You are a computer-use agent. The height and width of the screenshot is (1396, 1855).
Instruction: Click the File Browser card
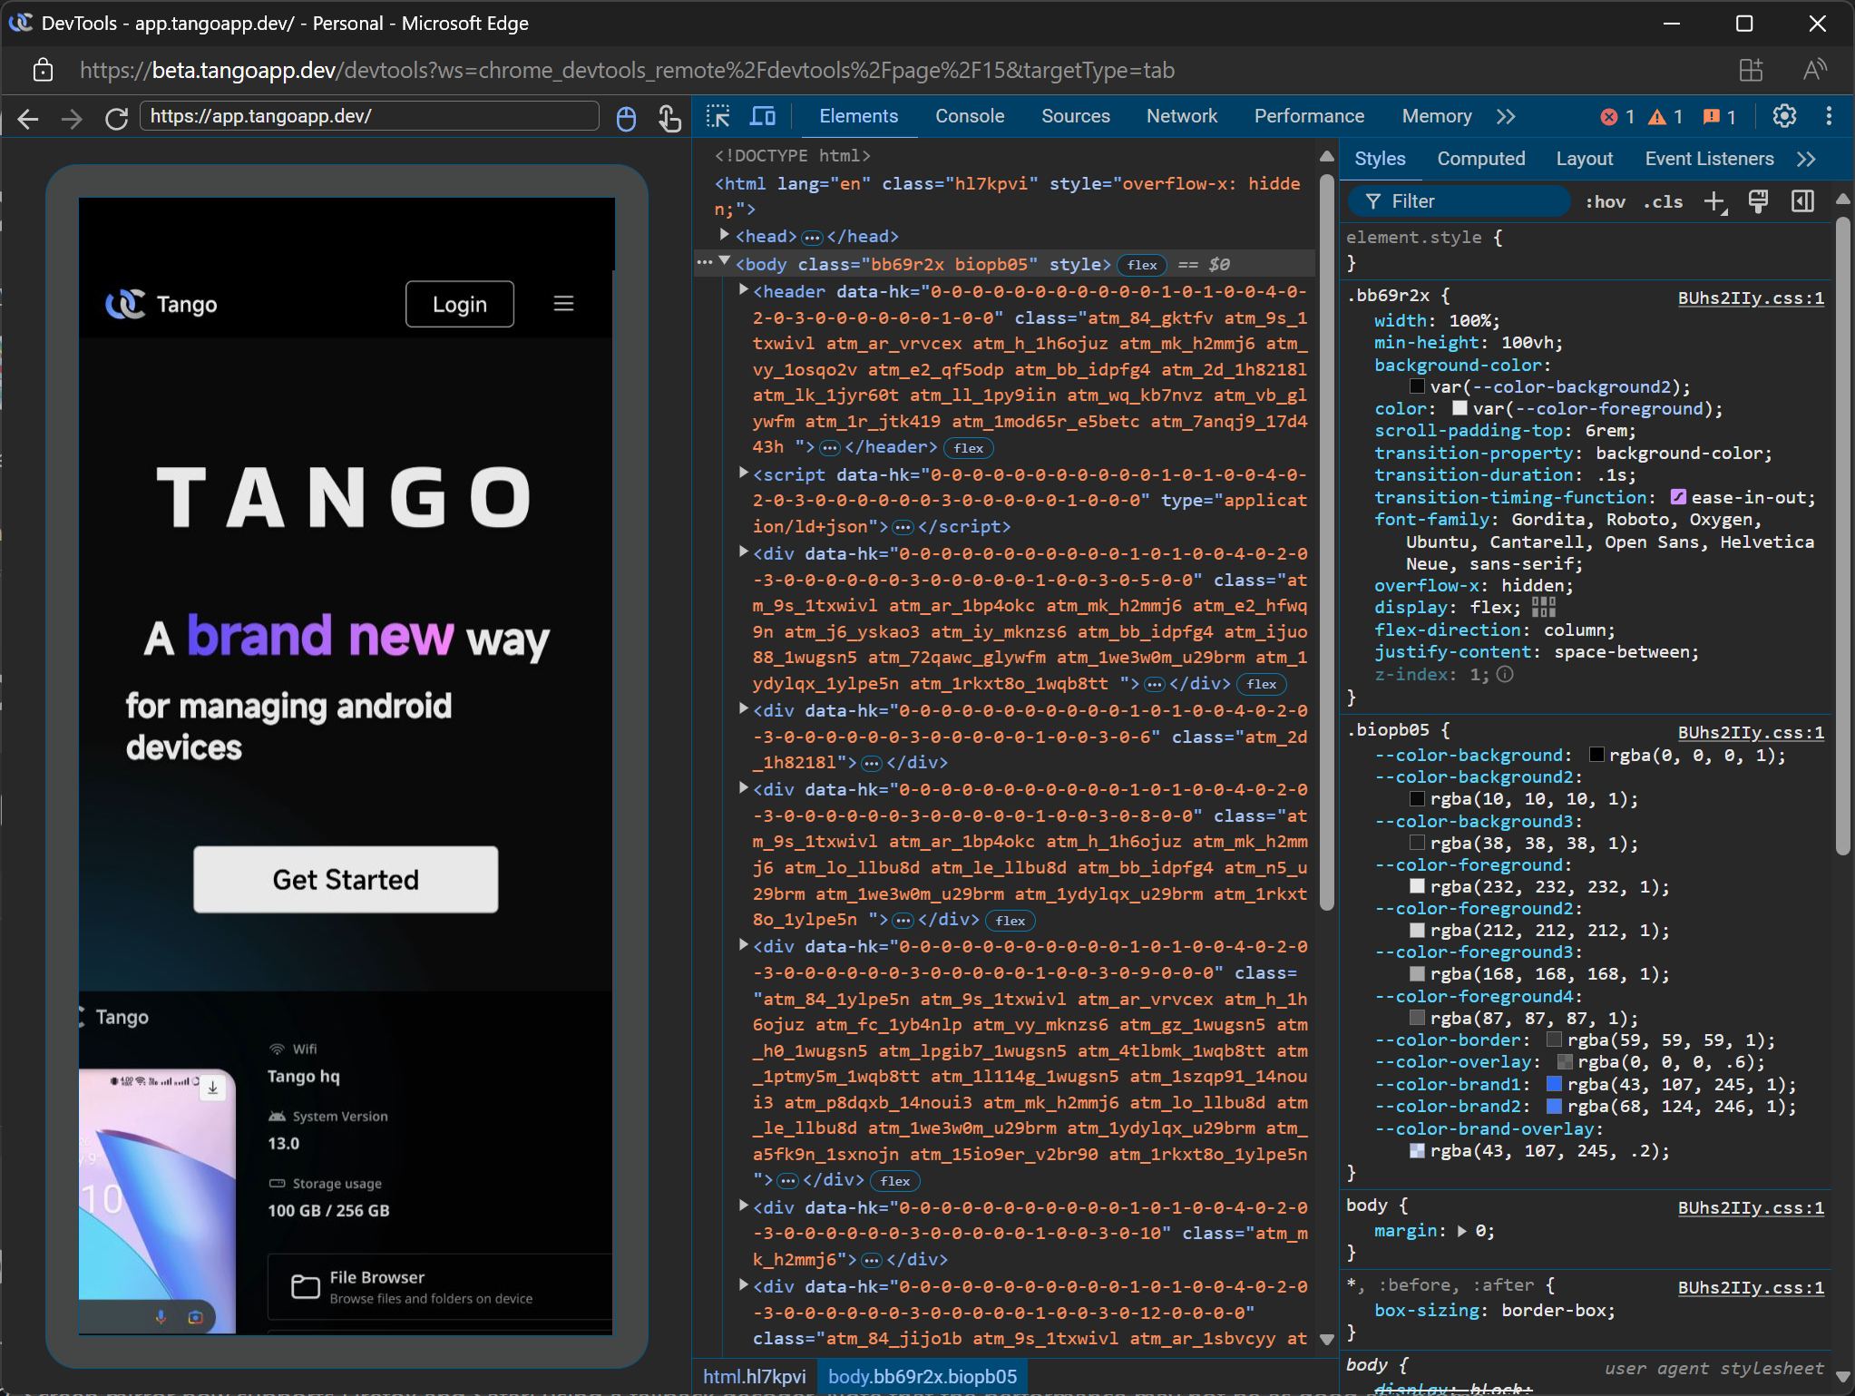point(440,1286)
